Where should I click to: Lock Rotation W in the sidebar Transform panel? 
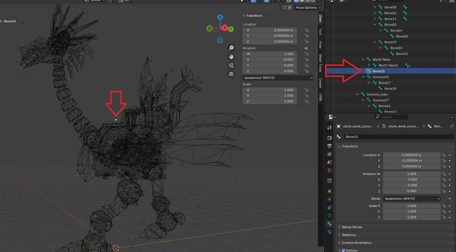point(307,54)
